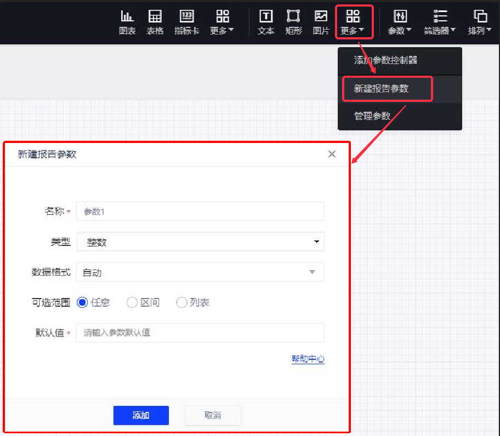
Task: Click the 名称 name input field
Action: point(200,211)
